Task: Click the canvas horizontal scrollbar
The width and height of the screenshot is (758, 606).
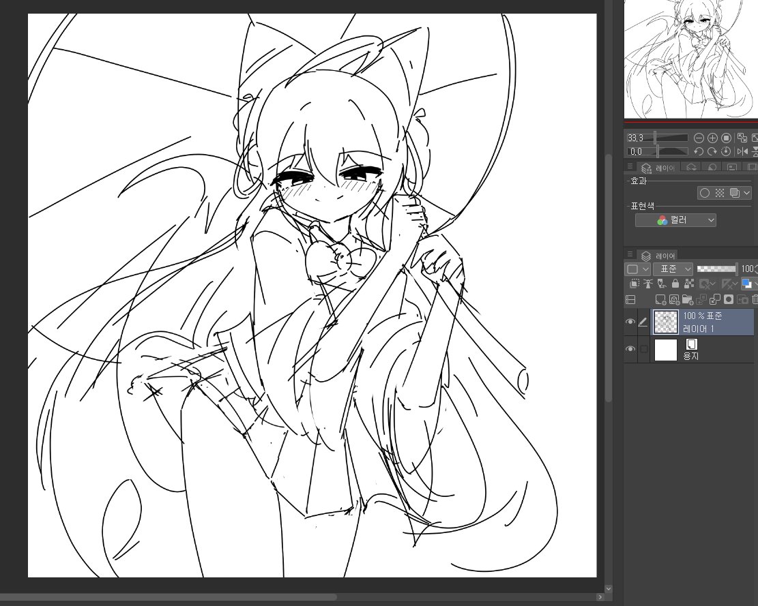Action: click(169, 597)
